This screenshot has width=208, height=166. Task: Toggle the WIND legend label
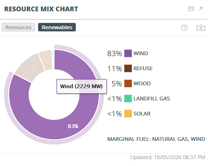tap(141, 53)
